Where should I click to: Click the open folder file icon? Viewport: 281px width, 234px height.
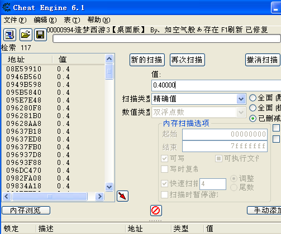click(26, 35)
